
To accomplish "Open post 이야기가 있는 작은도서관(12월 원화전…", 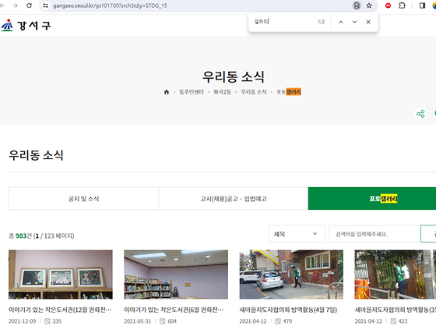I will click(60, 310).
